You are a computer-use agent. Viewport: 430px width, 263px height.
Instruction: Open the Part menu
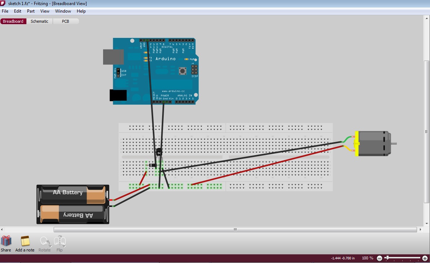tap(31, 11)
